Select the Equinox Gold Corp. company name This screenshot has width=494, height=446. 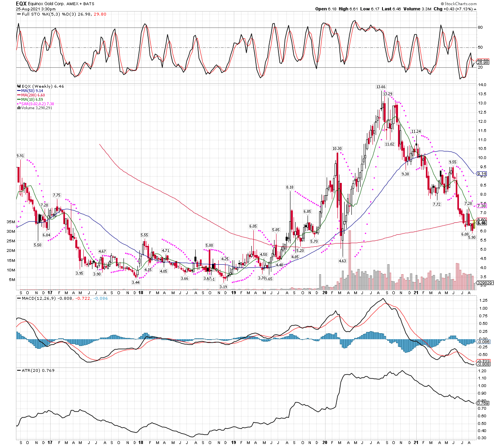pyautogui.click(x=45, y=4)
